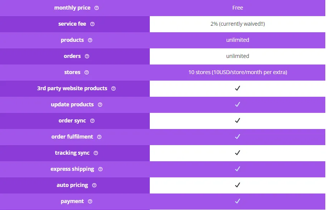The image size is (328, 210).
Task: Click the question mark next to products
Action: click(x=90, y=40)
